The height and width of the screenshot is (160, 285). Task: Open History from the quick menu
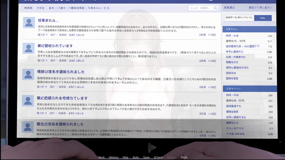click(x=114, y=157)
